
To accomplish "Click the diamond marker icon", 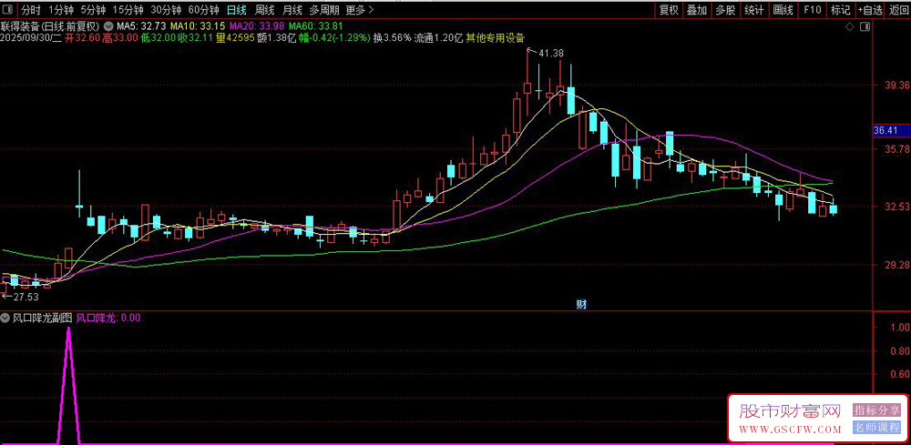I will click(849, 26).
